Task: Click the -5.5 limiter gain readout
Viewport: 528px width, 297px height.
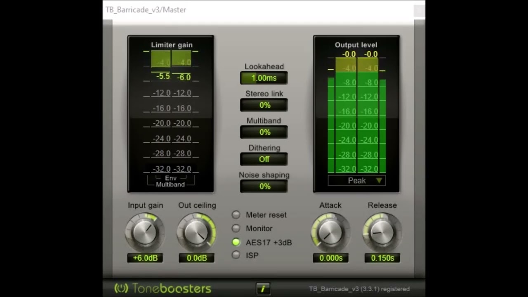Action: tap(163, 76)
